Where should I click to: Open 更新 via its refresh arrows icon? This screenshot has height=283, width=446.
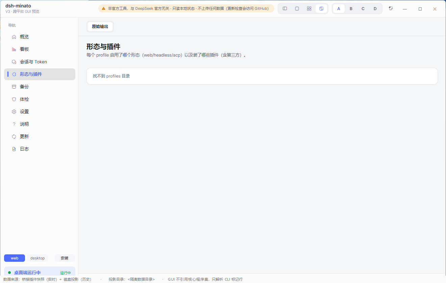[14, 136]
